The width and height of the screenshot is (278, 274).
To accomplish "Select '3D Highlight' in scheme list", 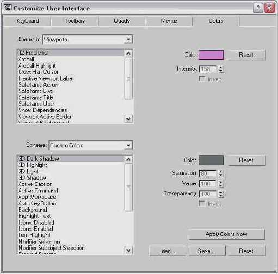I will point(71,165).
